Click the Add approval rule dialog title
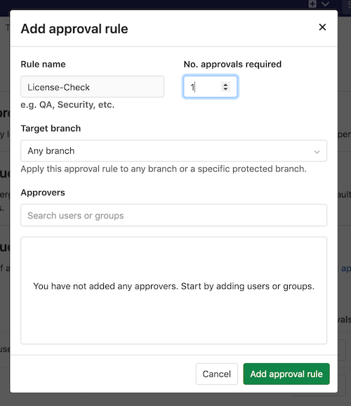 click(74, 29)
